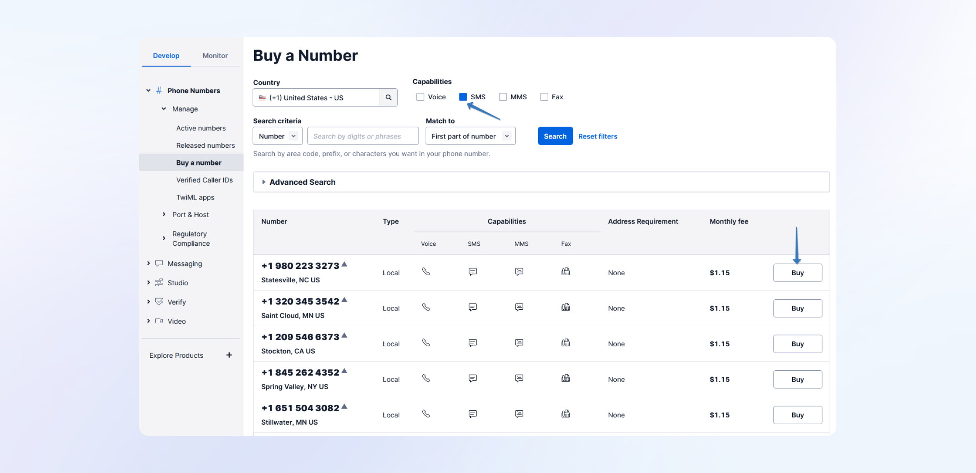Click the Video camera icon in sidebar
Screen dimensions: 976x473
pyautogui.click(x=159, y=321)
